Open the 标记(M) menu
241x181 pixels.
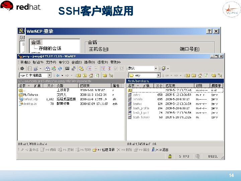point(38,62)
